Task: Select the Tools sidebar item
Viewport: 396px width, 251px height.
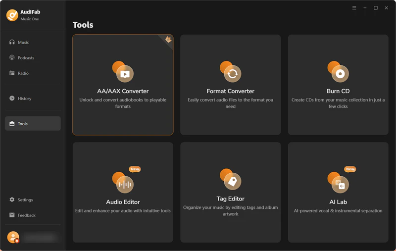Action: pos(33,123)
